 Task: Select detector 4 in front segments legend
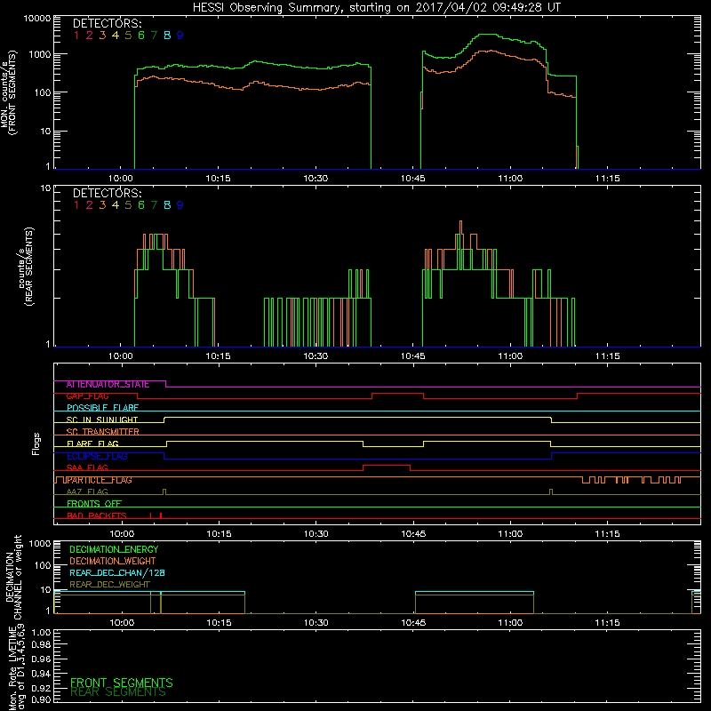pyautogui.click(x=116, y=35)
